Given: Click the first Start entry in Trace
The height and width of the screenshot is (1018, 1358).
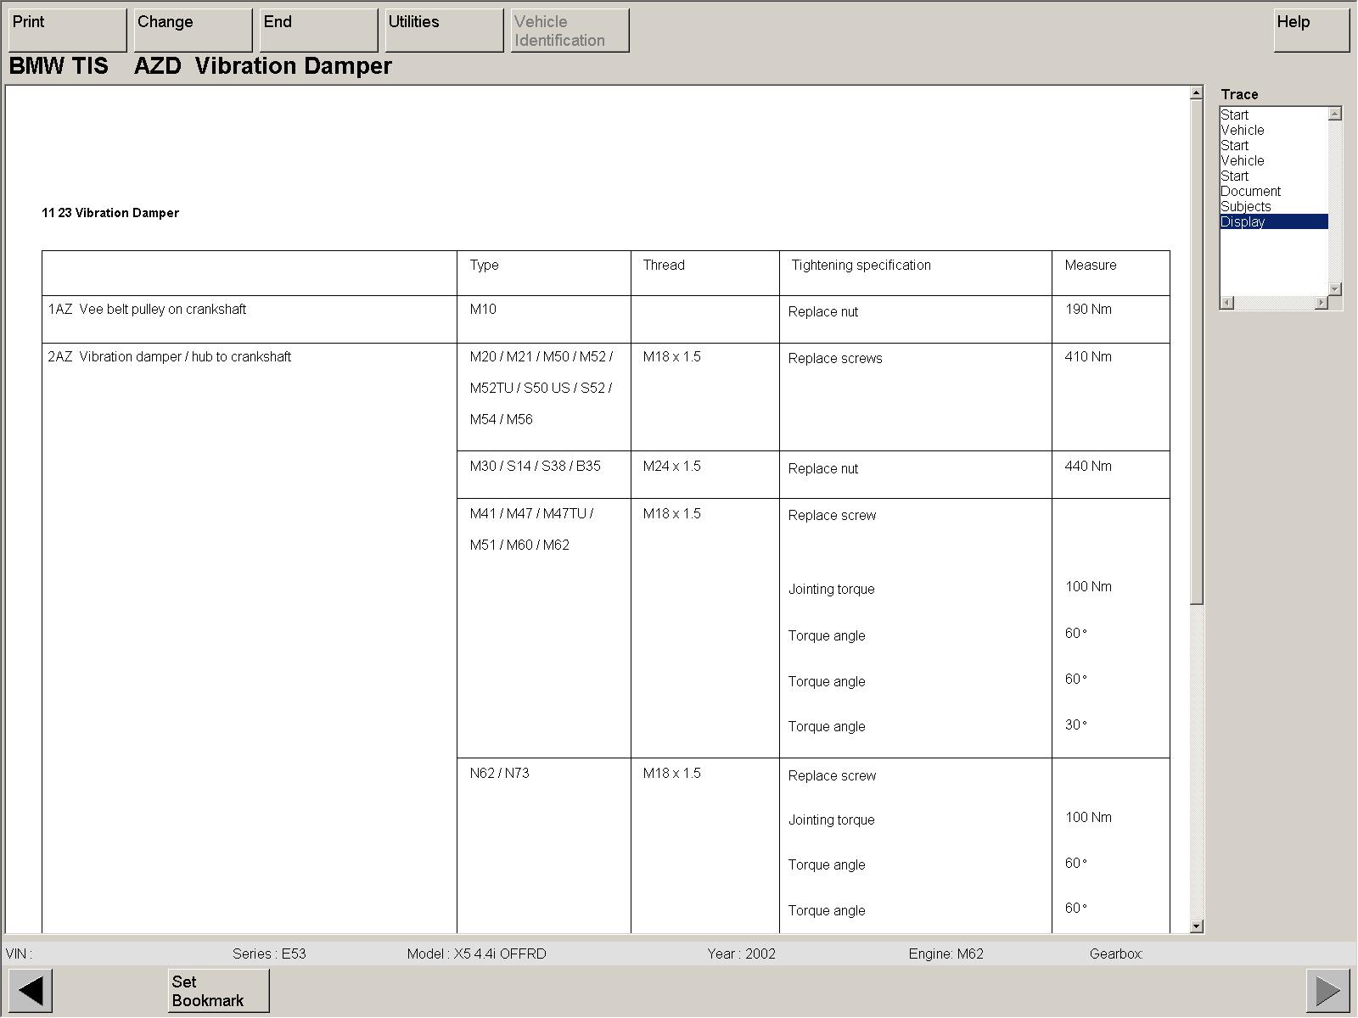Looking at the screenshot, I should [x=1234, y=115].
